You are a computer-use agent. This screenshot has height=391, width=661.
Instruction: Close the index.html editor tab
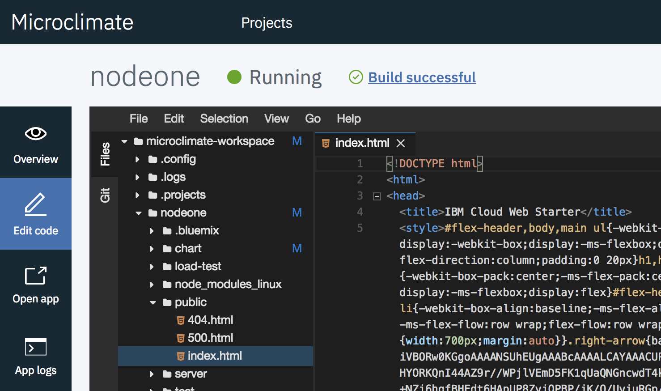click(x=401, y=143)
